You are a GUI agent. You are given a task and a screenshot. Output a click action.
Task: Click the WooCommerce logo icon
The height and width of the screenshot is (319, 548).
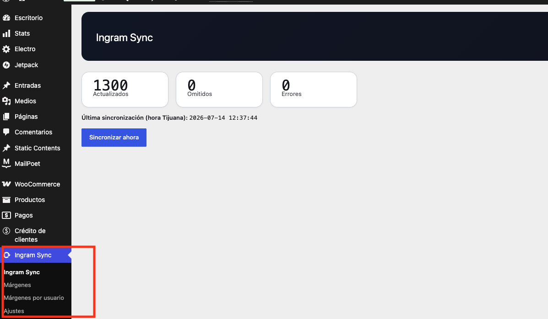click(x=6, y=184)
